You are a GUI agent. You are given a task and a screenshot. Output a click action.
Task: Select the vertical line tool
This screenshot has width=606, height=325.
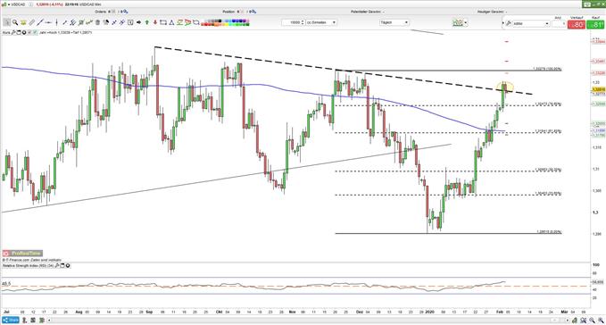[x=56, y=22]
